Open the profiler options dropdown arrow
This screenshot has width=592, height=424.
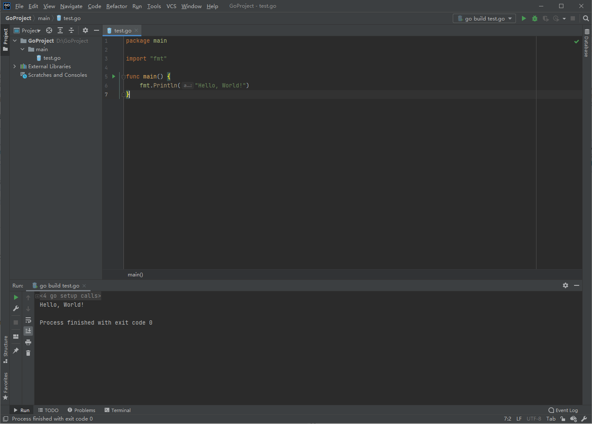(x=564, y=18)
